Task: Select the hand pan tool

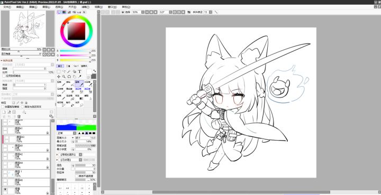Action: click(75, 77)
